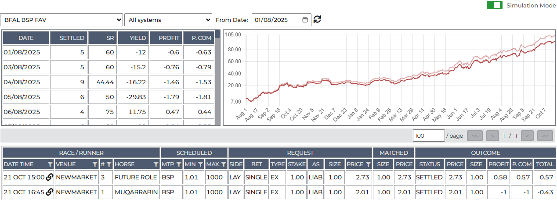Image resolution: width=557 pixels, height=200 pixels.
Task: Click P. COM value -1.81
Action: pyautogui.click(x=199, y=97)
